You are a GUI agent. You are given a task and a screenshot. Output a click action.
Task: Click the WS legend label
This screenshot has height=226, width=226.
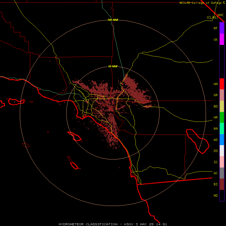[x=215, y=140]
